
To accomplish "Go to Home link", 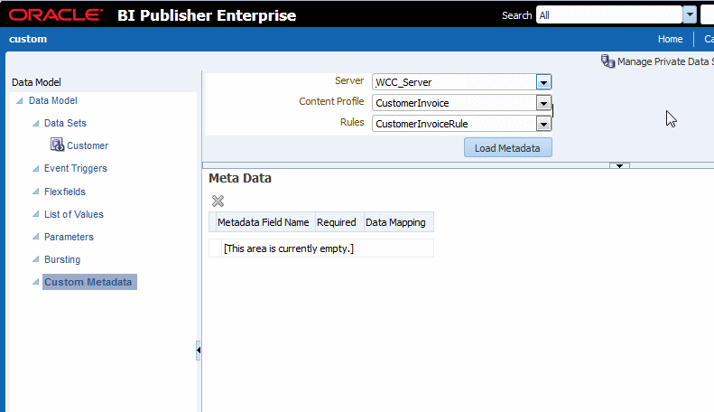I will tap(670, 39).
